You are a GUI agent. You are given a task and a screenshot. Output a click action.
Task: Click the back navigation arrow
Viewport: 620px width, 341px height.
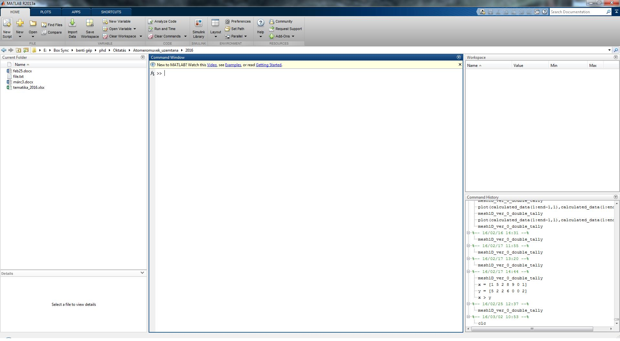click(x=4, y=50)
